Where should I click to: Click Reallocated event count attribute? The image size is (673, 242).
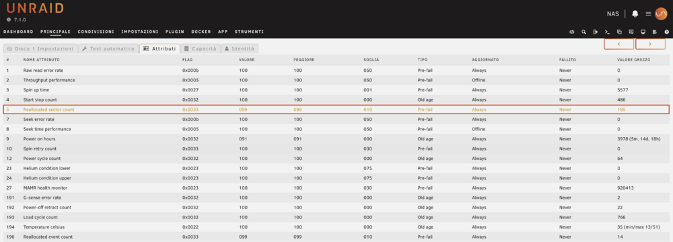48,237
